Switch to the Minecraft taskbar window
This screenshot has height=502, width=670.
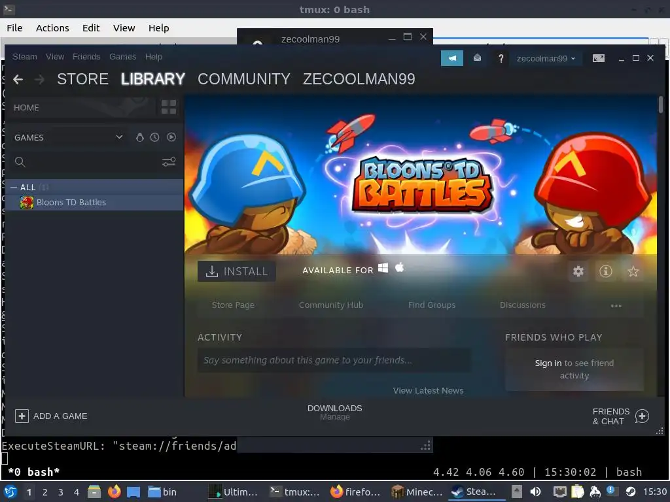pyautogui.click(x=417, y=492)
